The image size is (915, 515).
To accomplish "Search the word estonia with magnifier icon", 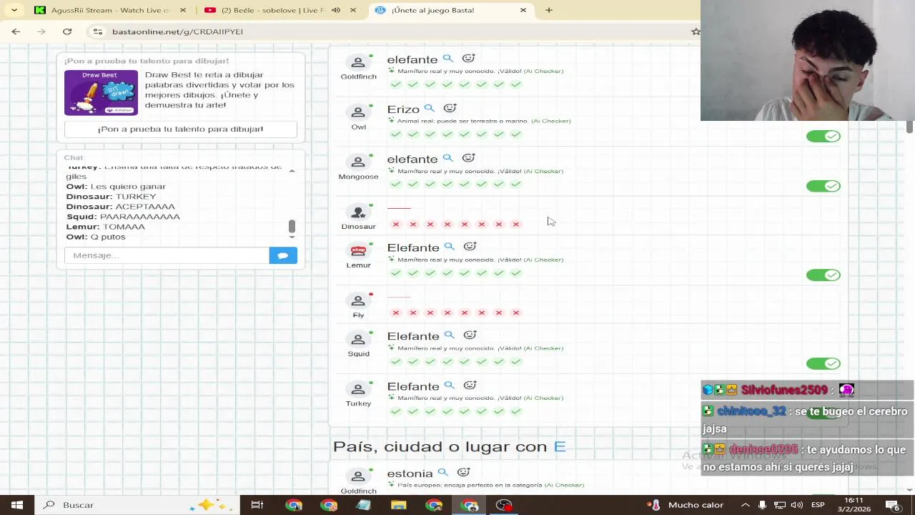I will (x=442, y=473).
